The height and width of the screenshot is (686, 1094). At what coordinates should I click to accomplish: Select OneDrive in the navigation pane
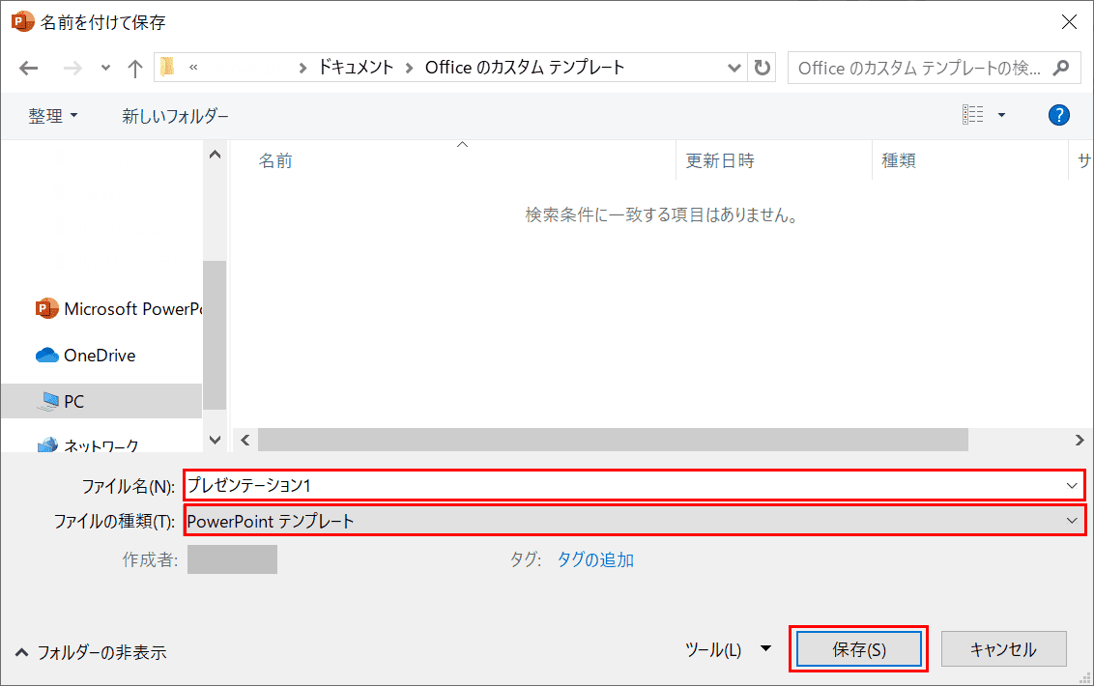[x=86, y=356]
